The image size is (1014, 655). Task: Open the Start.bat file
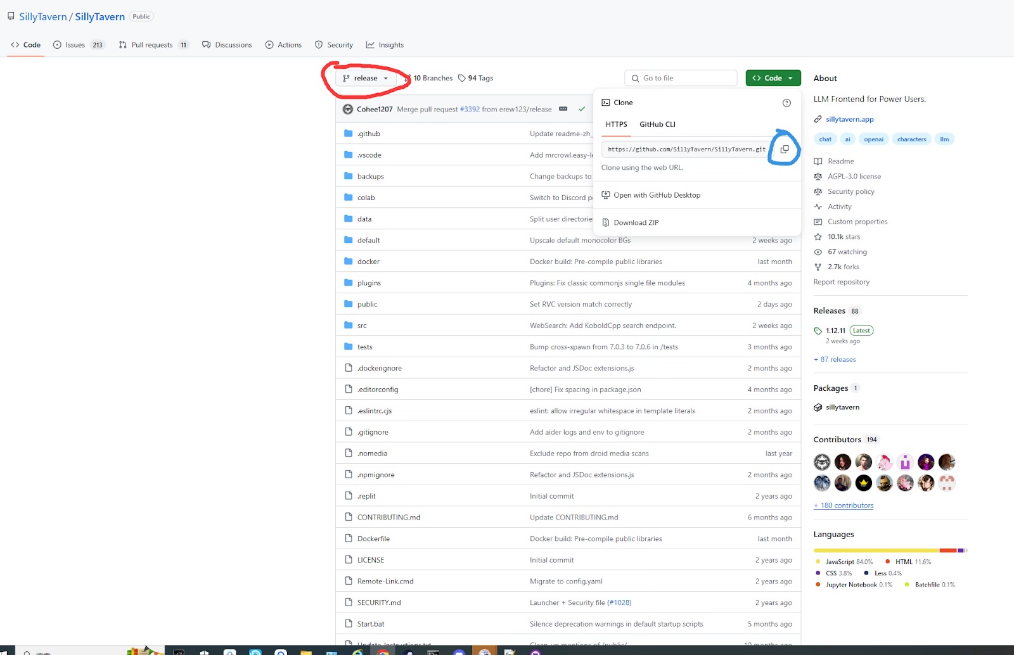371,624
